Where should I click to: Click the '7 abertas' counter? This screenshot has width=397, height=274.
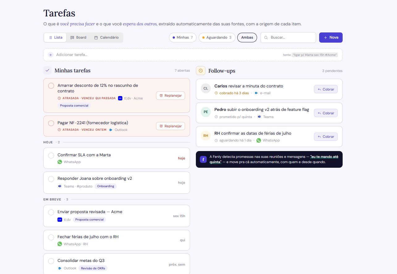[182, 70]
